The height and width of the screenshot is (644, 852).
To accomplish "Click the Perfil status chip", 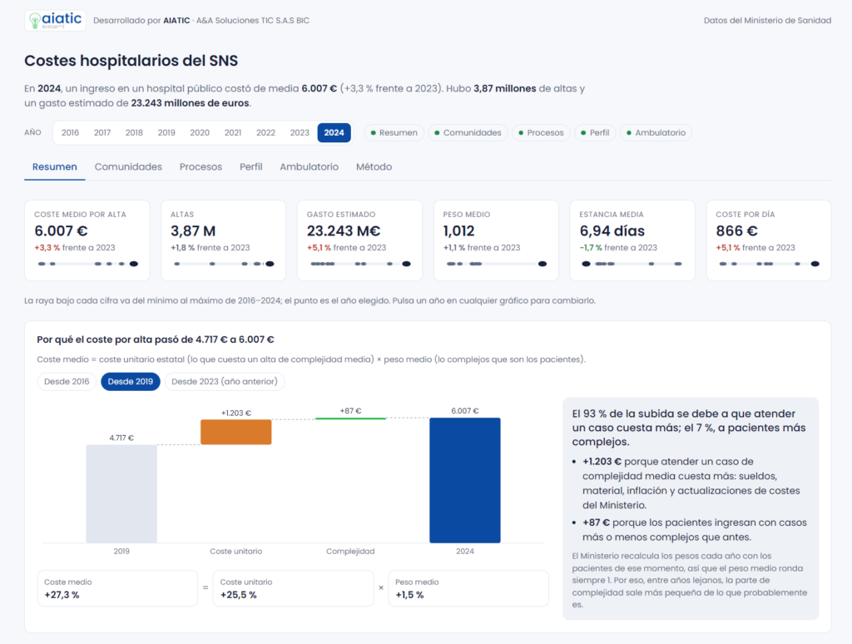I will tap(595, 132).
